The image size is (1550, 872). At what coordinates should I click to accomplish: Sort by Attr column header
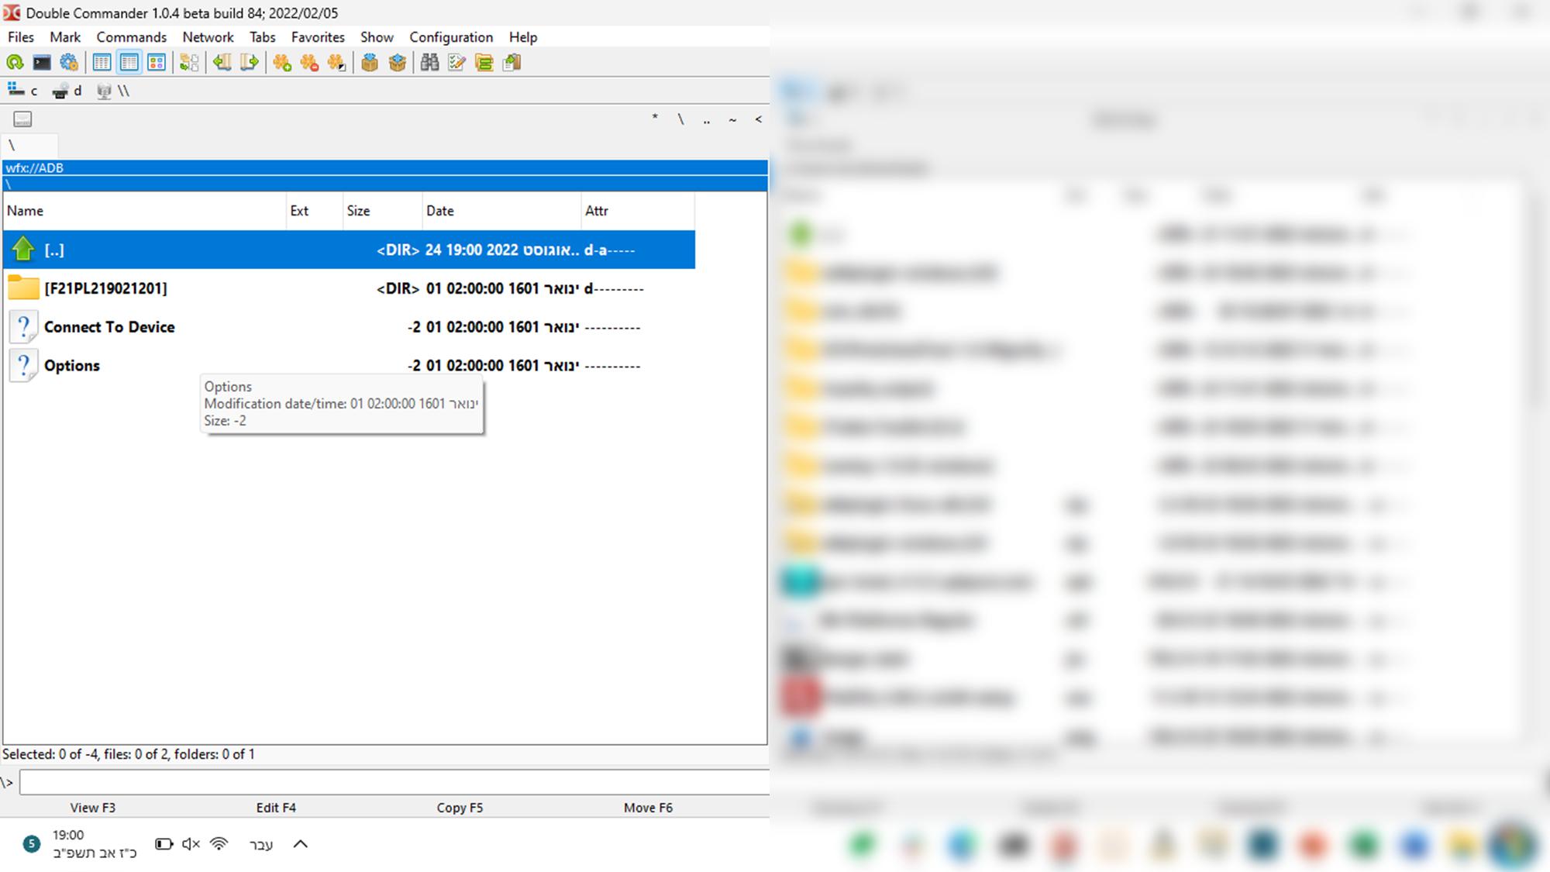638,211
